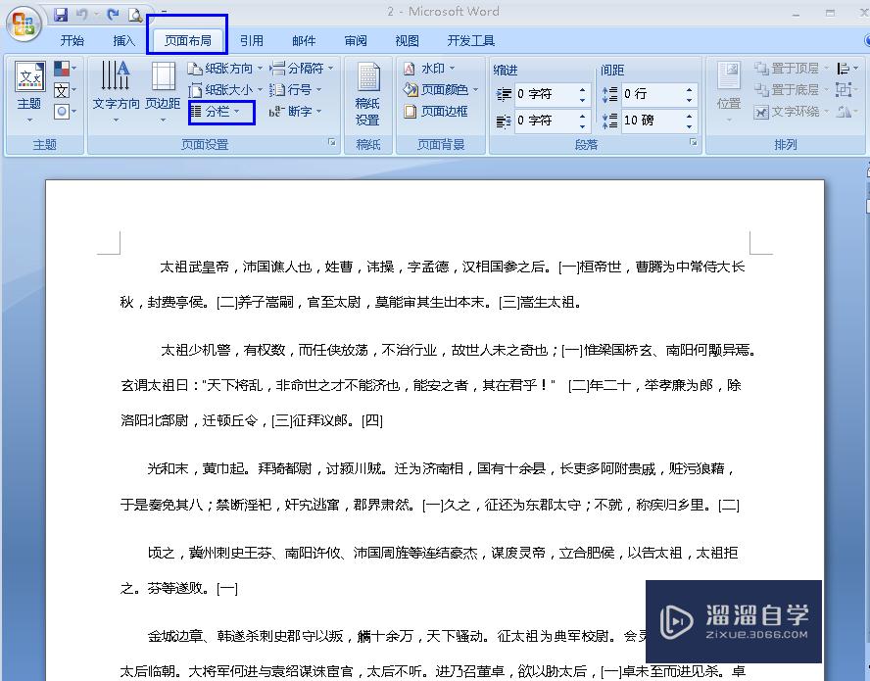The image size is (870, 681).
Task: Select the Page Color (页面颜色) tool
Action: [x=441, y=90]
